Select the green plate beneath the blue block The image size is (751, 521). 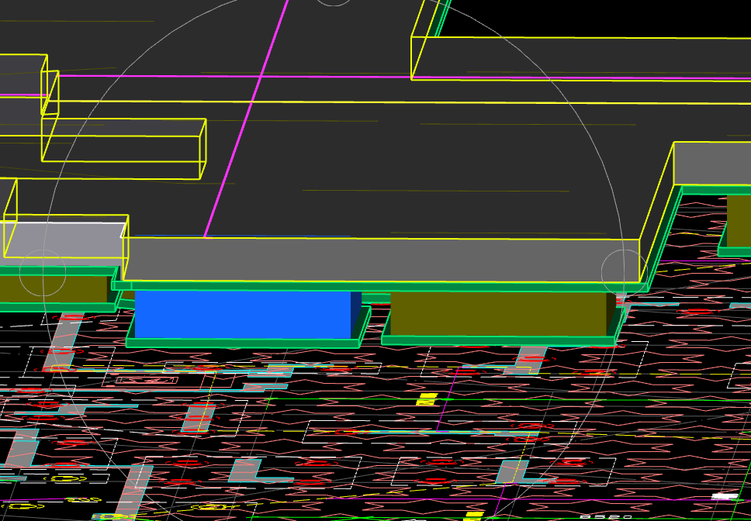[243, 343]
